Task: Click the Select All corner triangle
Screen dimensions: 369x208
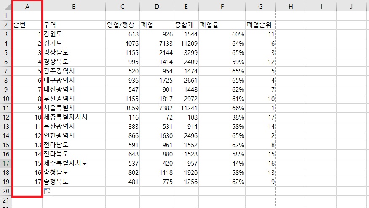Action: click(x=7, y=7)
